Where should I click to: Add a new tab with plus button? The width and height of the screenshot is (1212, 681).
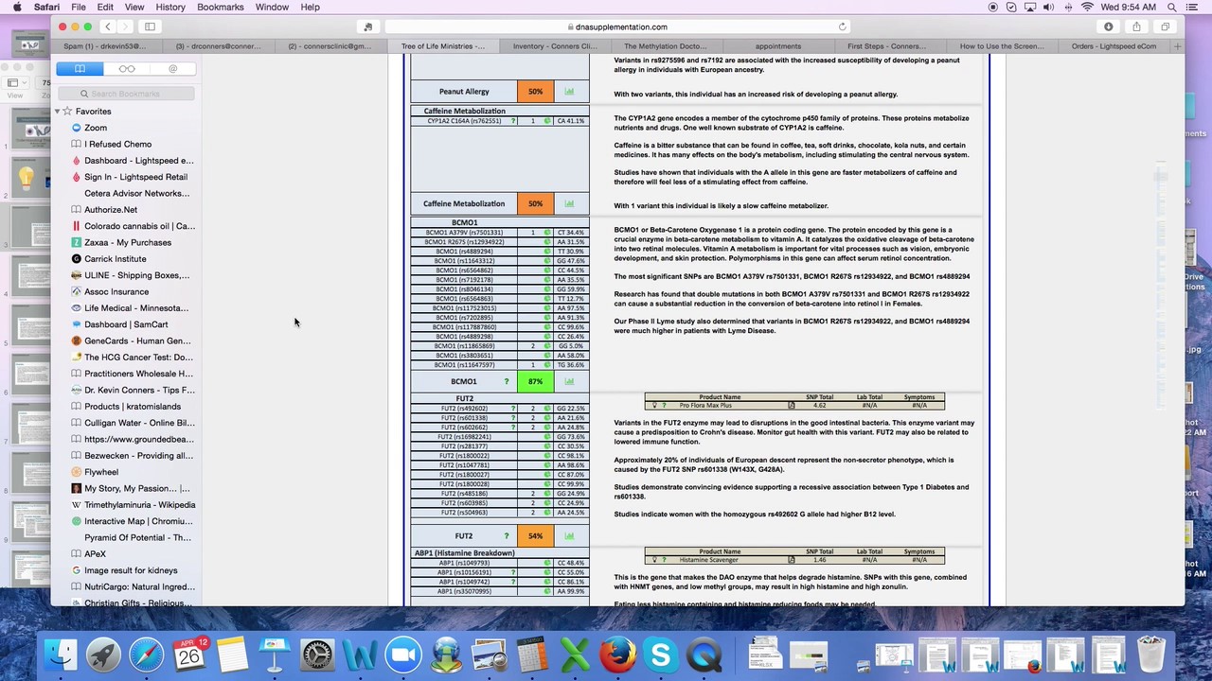(1177, 46)
